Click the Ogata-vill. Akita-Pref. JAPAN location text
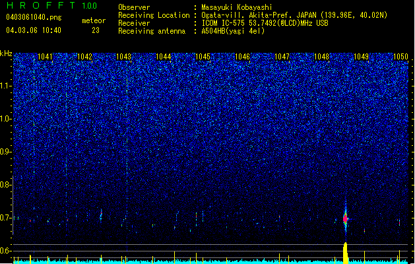The image size is (415, 264). pos(259,15)
